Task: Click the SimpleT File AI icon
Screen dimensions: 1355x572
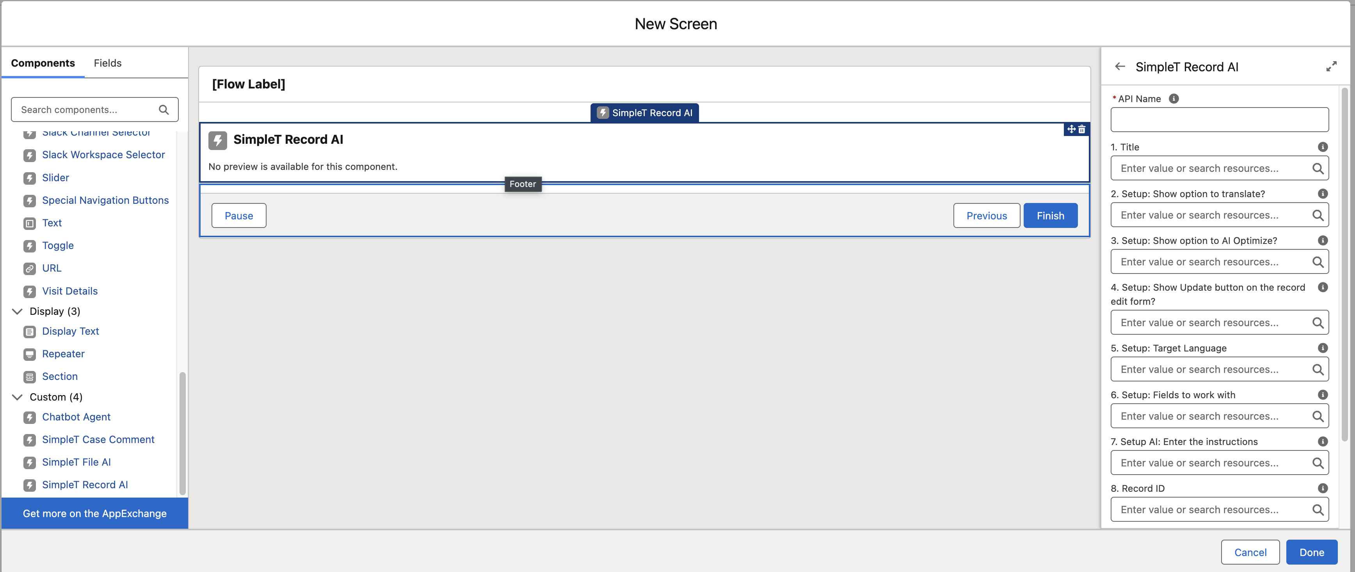Action: click(29, 462)
